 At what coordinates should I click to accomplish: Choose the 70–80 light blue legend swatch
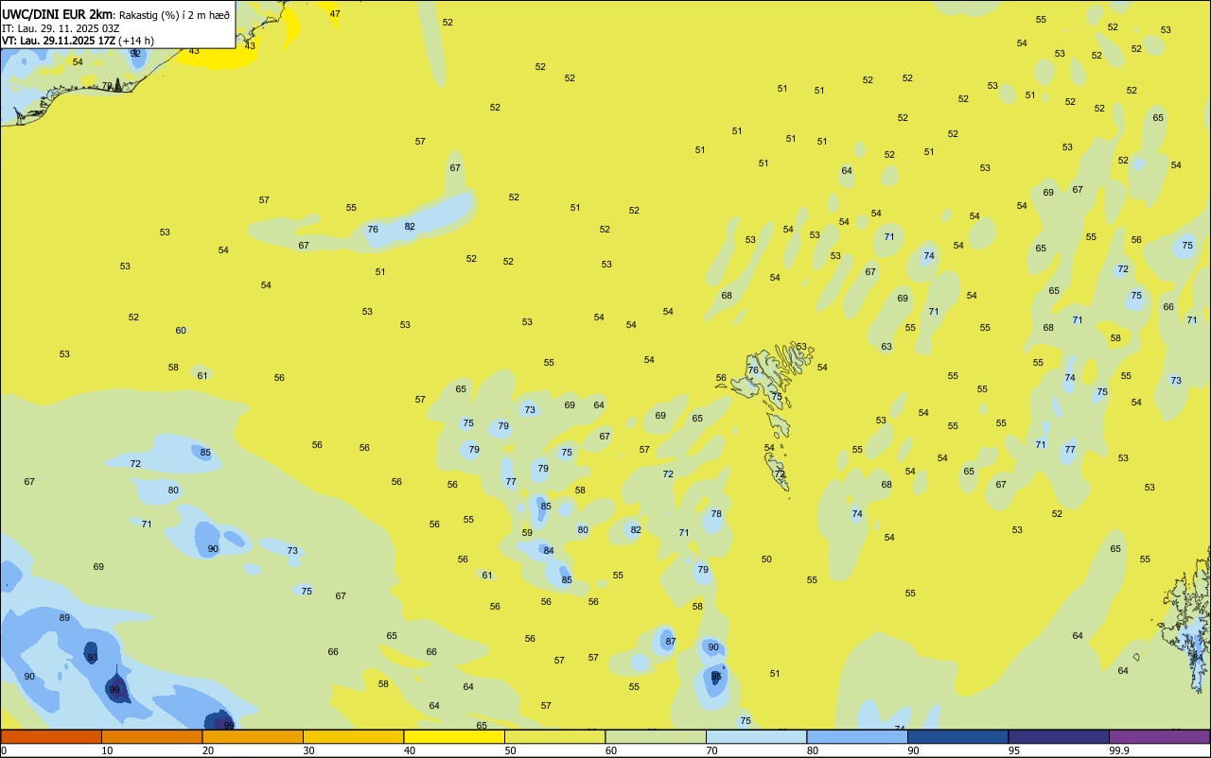(756, 736)
